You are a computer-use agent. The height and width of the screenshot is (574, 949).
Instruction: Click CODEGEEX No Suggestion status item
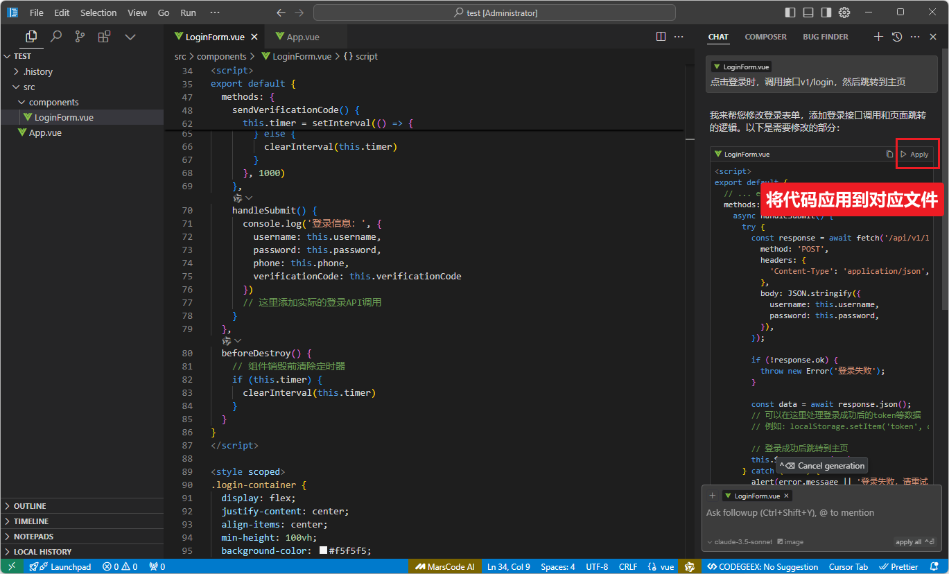763,566
